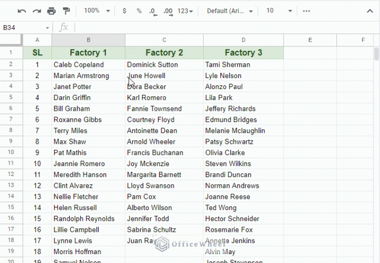Select column C header
The width and height of the screenshot is (380, 263).
coord(164,40)
